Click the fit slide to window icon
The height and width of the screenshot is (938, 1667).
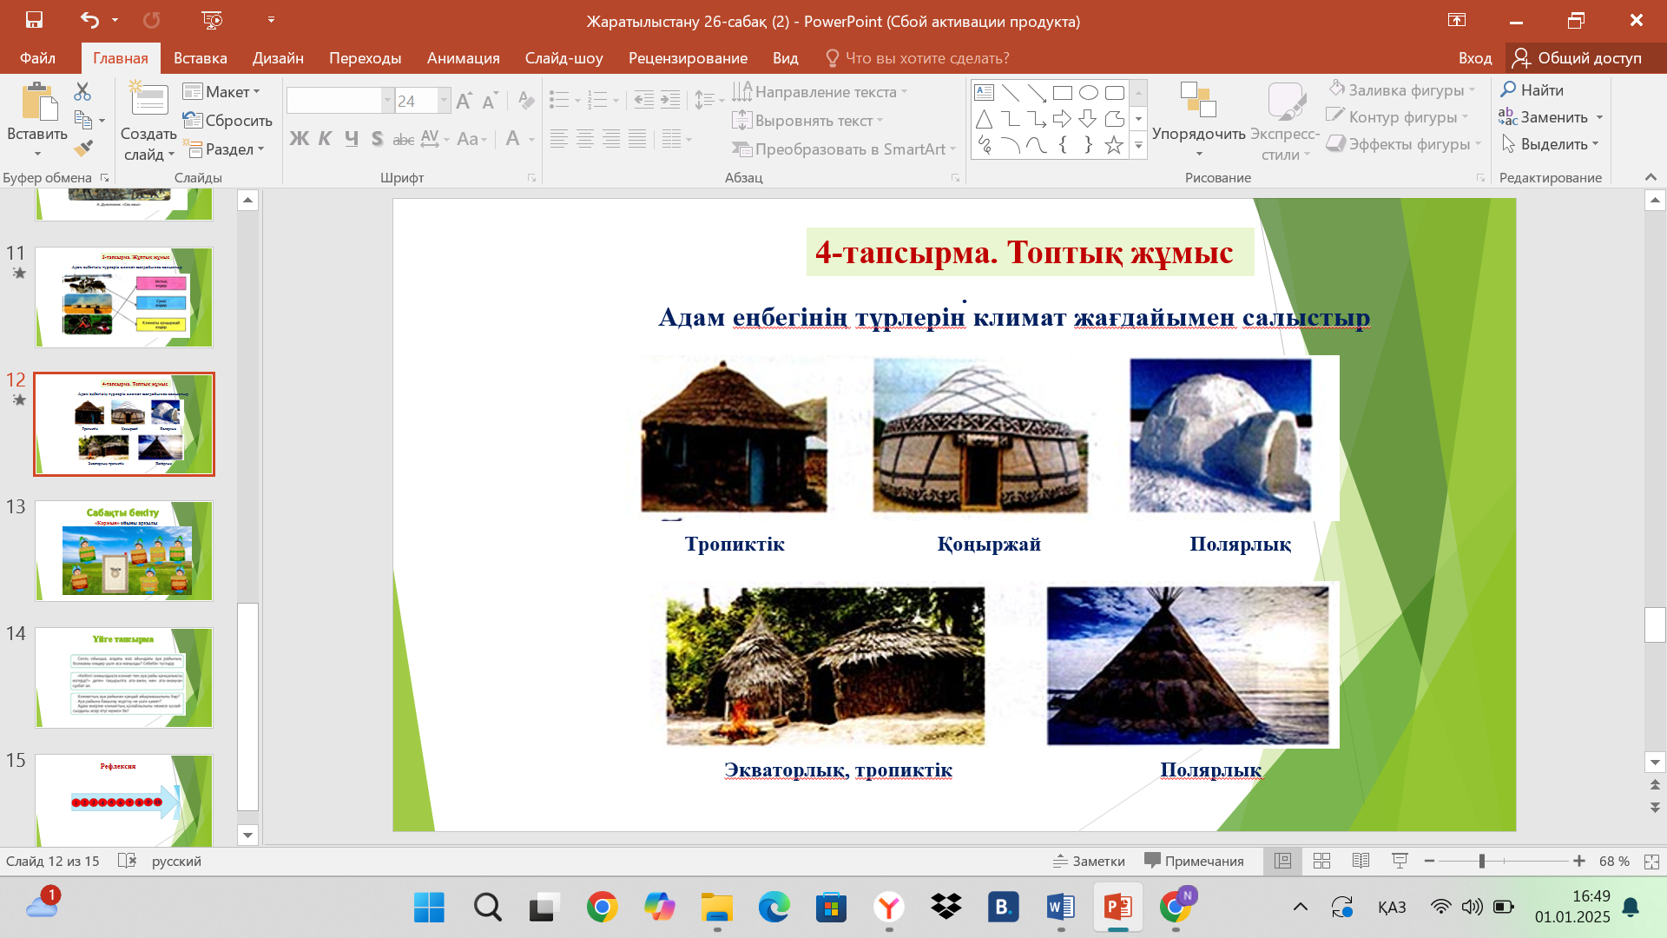[1651, 861]
